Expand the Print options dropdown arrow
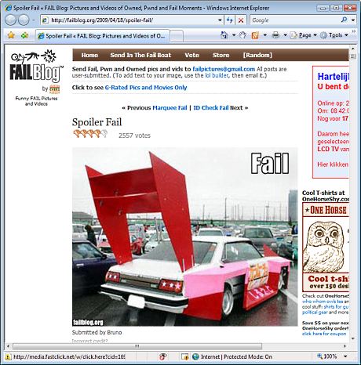 [285, 35]
